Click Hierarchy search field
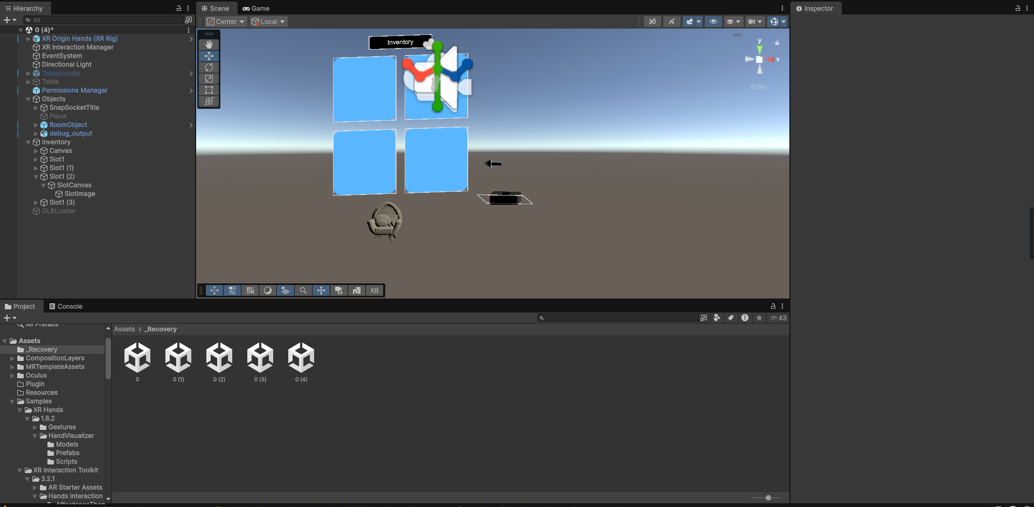Screen dimensions: 1034x507 click(104, 20)
